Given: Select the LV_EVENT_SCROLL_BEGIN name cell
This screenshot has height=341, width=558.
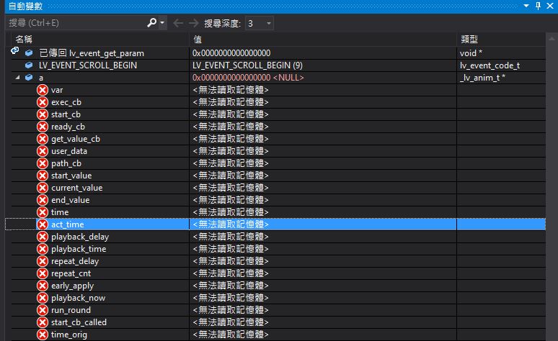Looking at the screenshot, I should [x=88, y=65].
